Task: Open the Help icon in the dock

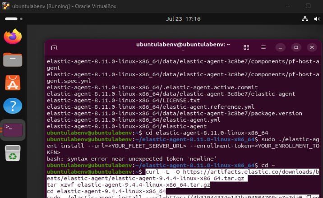Action: coord(13,106)
